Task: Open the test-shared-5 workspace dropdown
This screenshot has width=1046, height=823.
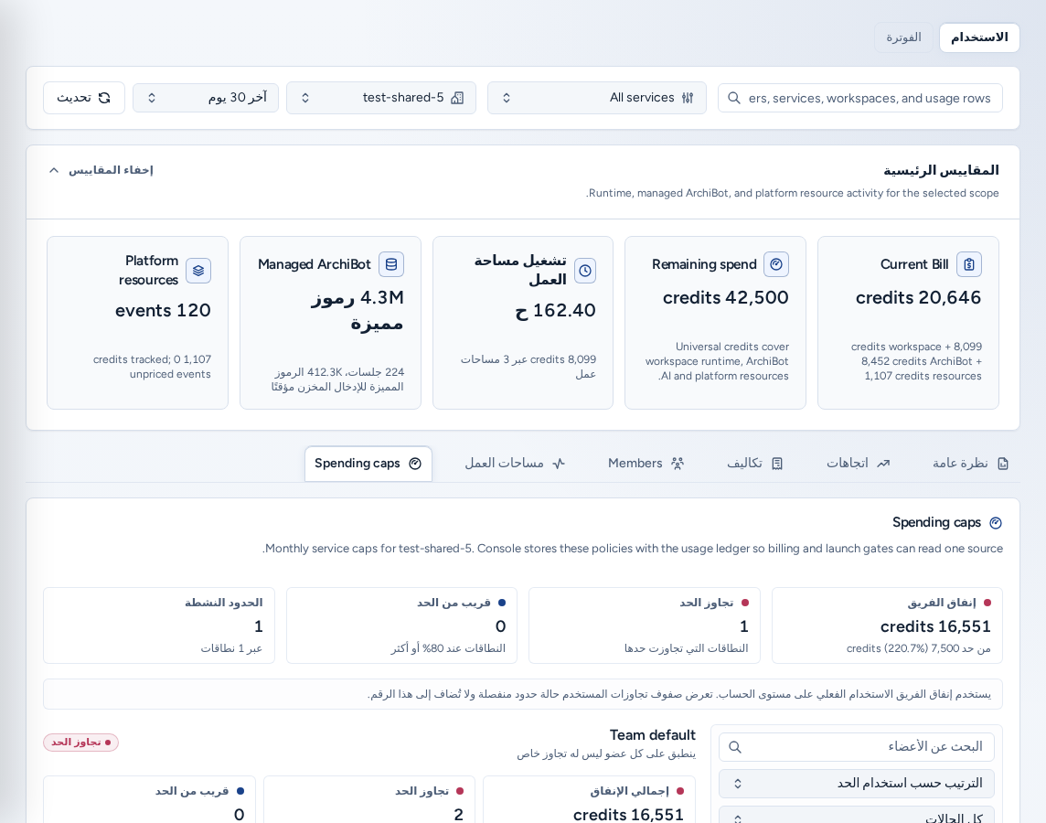Action: pyautogui.click(x=381, y=98)
